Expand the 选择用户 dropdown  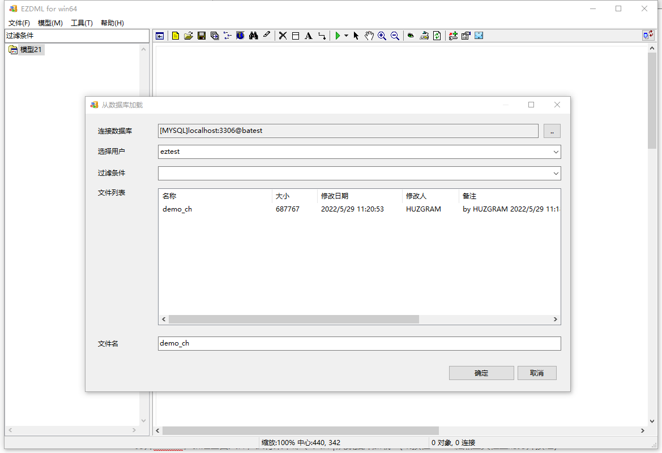[556, 152]
